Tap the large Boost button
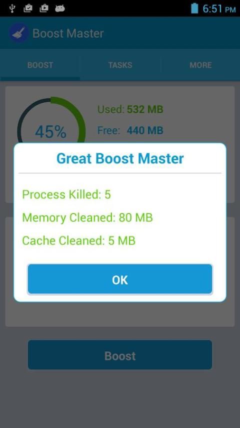 (120, 355)
